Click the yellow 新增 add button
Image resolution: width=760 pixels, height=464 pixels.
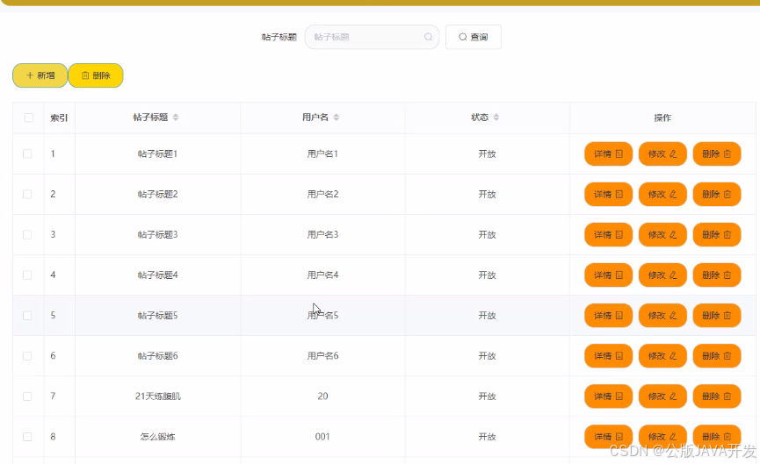[40, 75]
